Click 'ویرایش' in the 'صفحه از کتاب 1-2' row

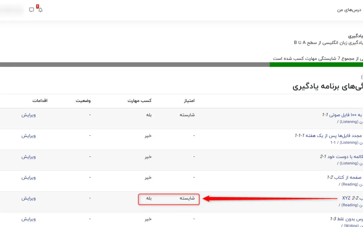[x=29, y=177]
